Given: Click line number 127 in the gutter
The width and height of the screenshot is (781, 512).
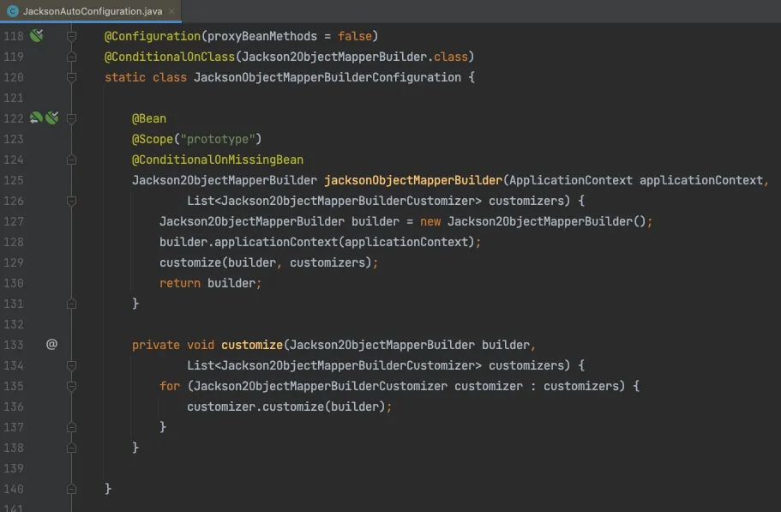Looking at the screenshot, I should click(x=14, y=221).
